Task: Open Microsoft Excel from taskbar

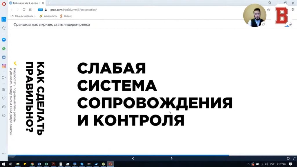Action: coord(46,164)
